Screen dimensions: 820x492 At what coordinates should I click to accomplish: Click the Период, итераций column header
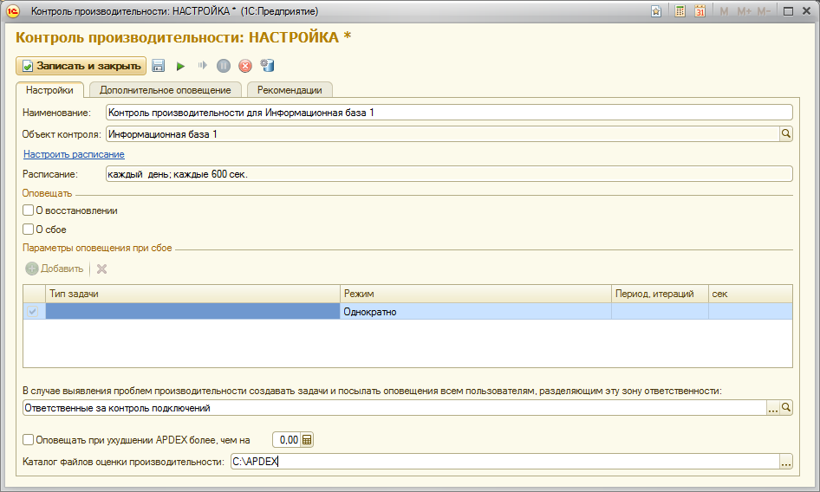(660, 294)
